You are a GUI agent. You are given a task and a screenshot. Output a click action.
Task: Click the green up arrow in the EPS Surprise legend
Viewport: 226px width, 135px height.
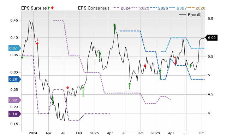coord(49,8)
